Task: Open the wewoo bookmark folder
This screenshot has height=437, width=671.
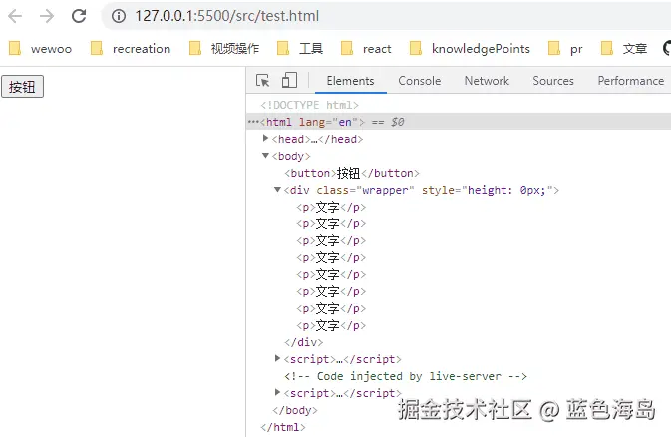Action: point(40,49)
